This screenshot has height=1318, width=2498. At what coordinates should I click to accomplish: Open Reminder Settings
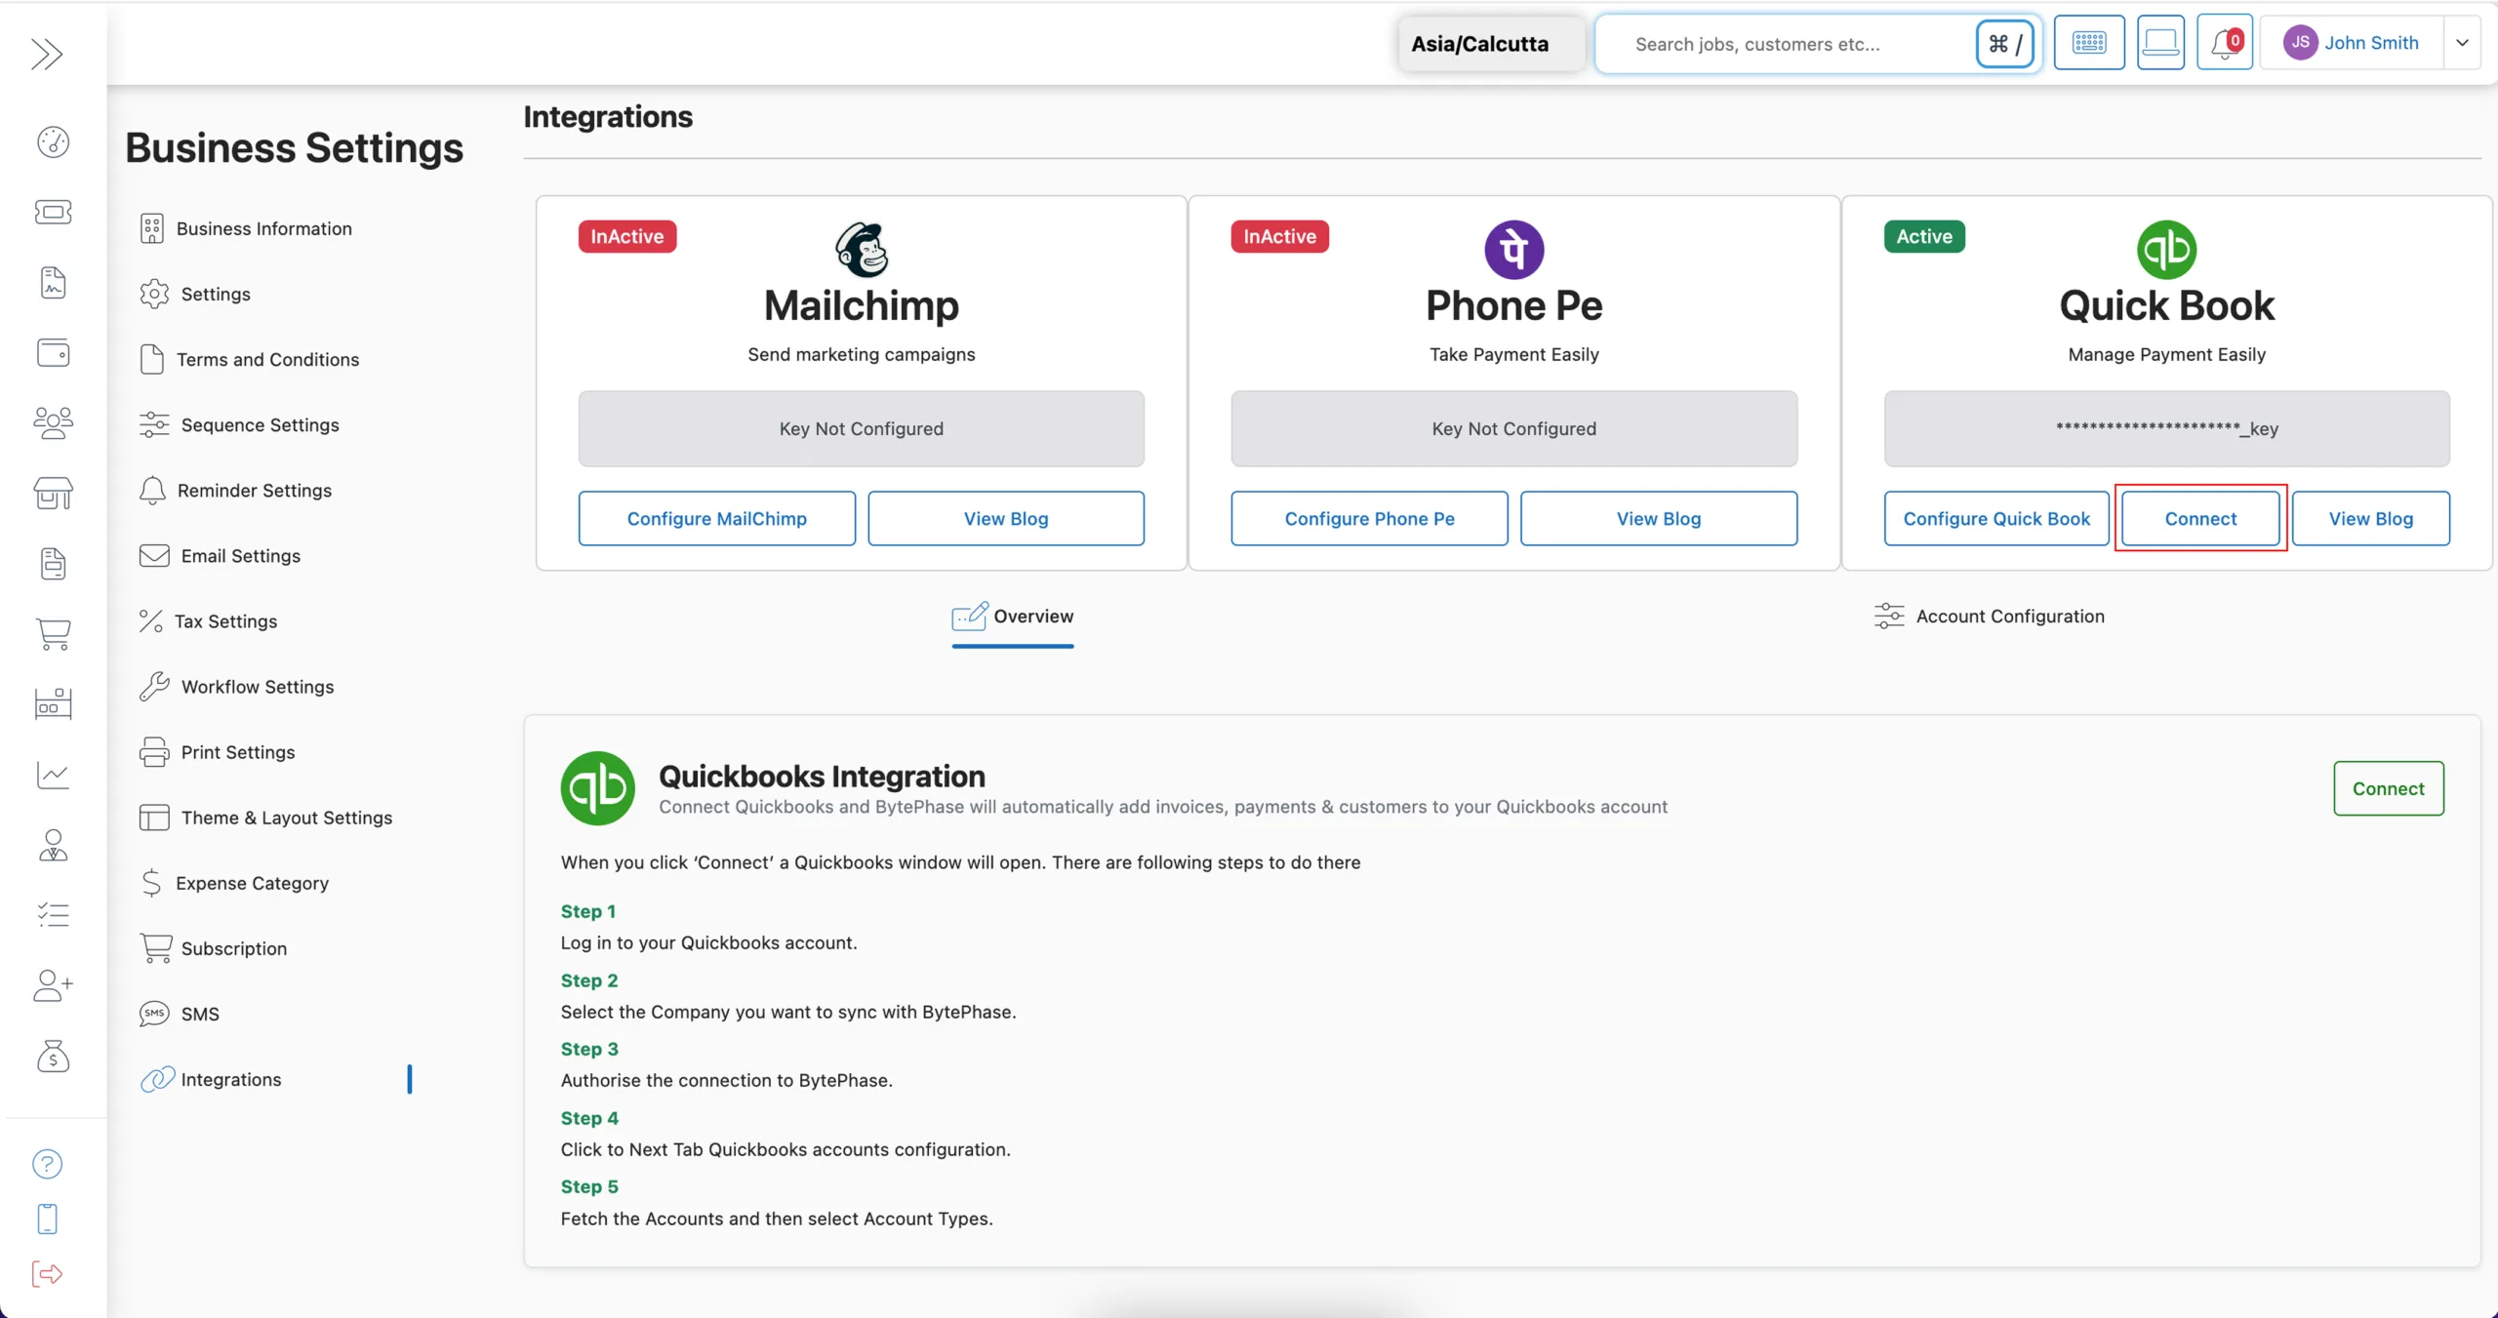(235, 490)
